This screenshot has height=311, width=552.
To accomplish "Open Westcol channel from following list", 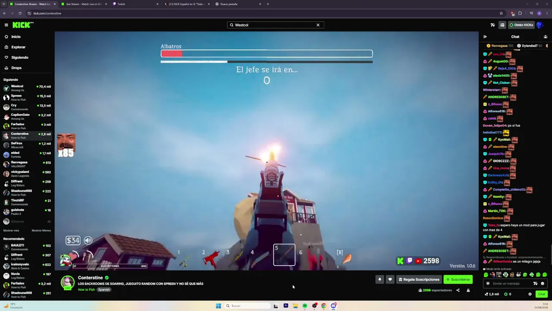I will click(27, 88).
